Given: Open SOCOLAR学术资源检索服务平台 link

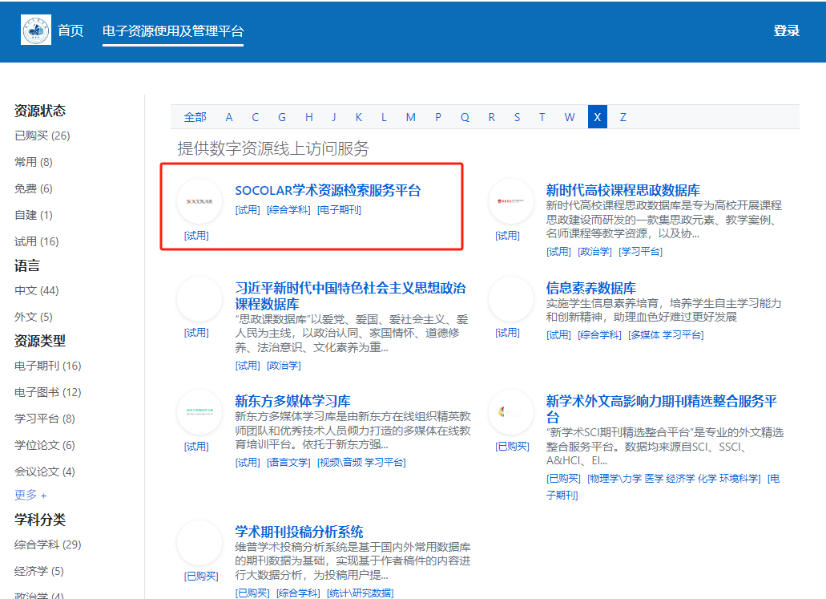Looking at the screenshot, I should [x=327, y=191].
